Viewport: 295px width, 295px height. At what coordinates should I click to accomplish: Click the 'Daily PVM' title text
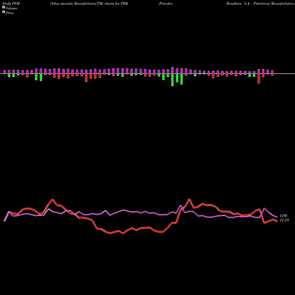(11, 4)
